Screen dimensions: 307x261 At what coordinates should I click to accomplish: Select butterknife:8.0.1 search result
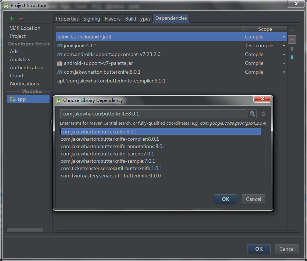tap(160, 132)
